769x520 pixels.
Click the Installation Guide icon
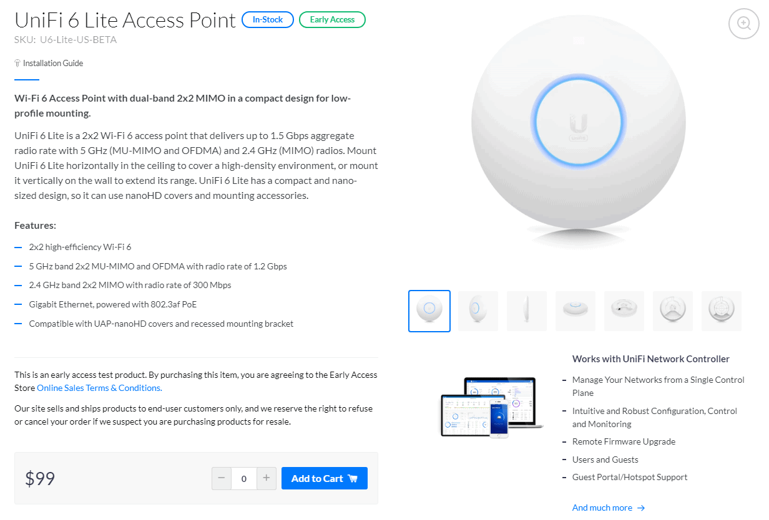point(17,63)
